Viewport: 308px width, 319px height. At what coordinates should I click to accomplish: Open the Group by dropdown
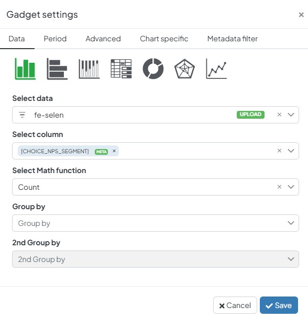156,223
